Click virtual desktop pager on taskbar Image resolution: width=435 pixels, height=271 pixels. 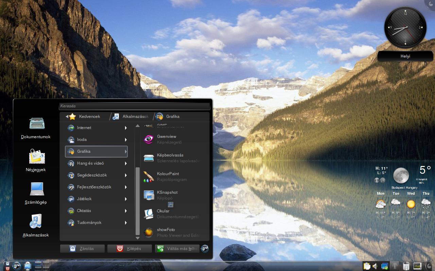[x=42, y=266]
